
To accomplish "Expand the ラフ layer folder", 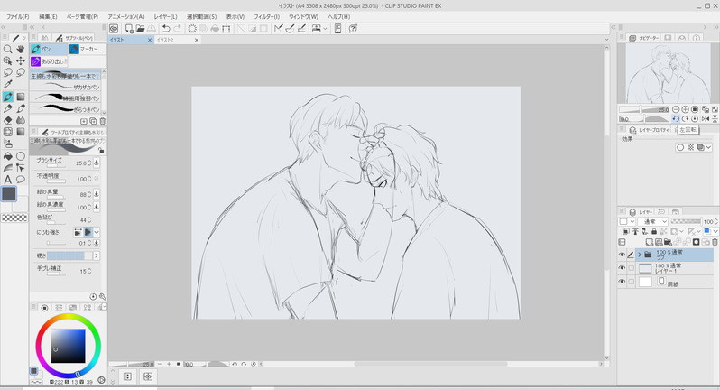I will coord(639,255).
